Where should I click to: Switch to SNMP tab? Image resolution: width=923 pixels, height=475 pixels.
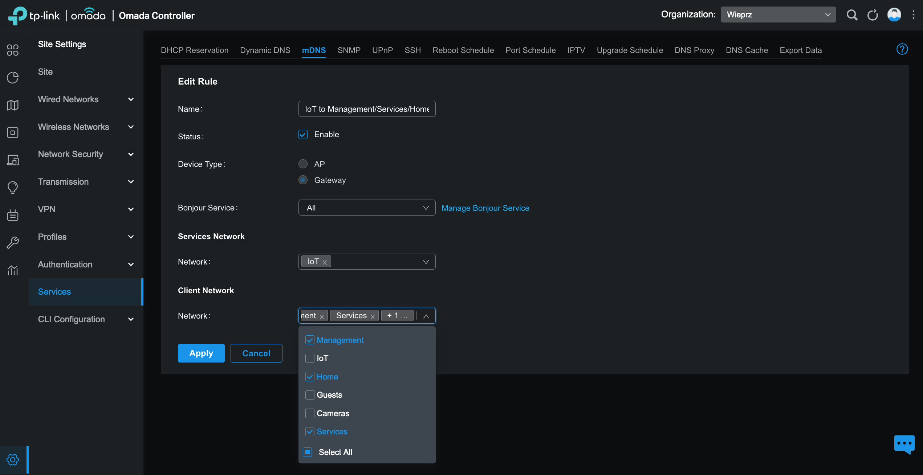349,50
